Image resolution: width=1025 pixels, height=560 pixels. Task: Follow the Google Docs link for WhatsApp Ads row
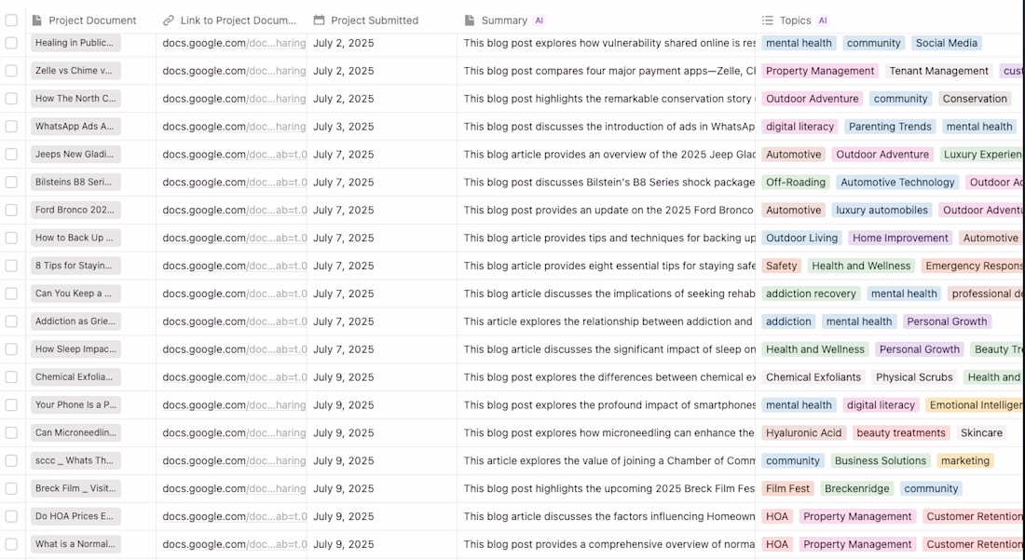tap(233, 127)
